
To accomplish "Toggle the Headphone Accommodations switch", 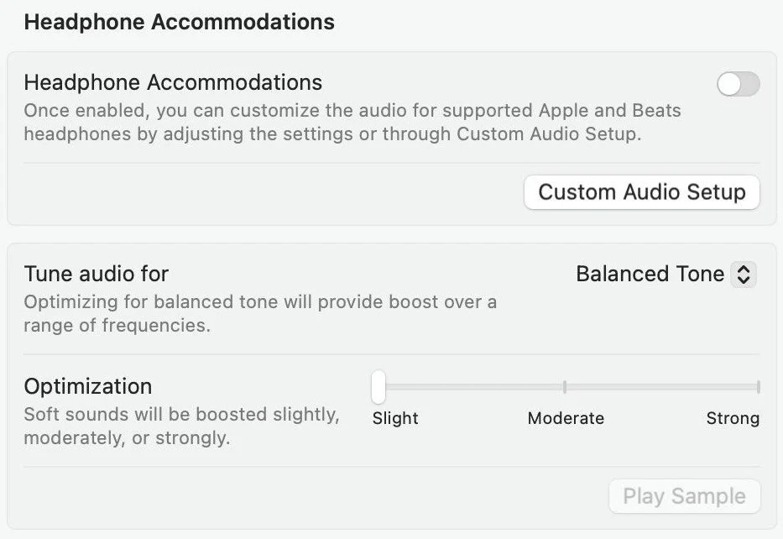I will tap(738, 84).
